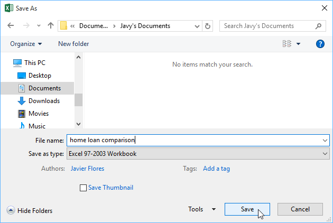This screenshot has height=223, width=333.
Task: Click the New folder button
Action: [x=73, y=44]
